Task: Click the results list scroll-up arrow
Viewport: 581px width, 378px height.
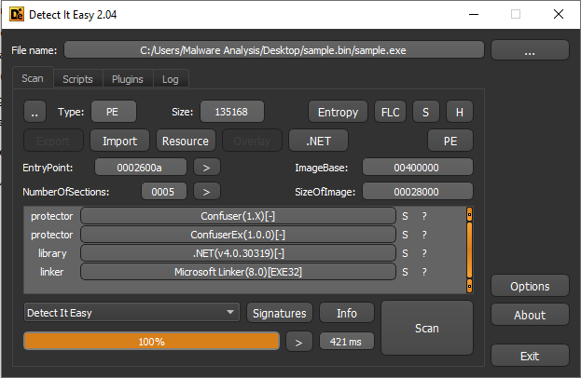Action: point(469,214)
